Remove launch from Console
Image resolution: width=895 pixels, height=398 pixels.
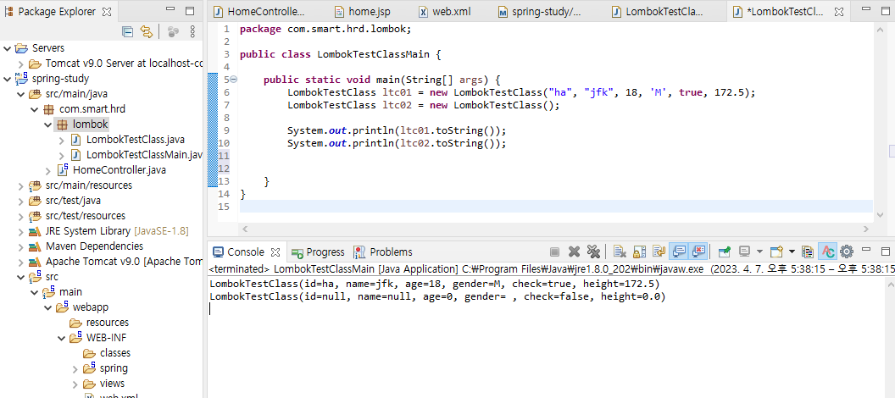click(575, 252)
